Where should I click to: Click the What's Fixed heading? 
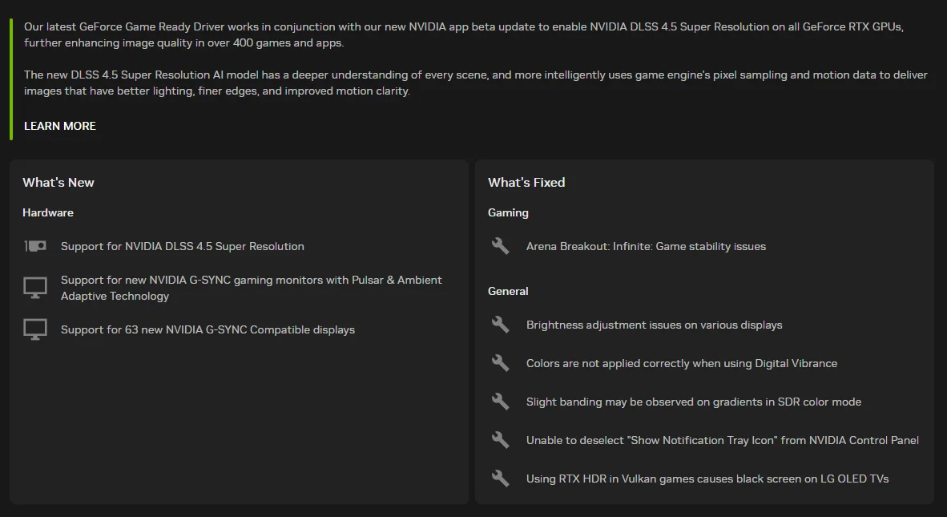[x=526, y=182]
